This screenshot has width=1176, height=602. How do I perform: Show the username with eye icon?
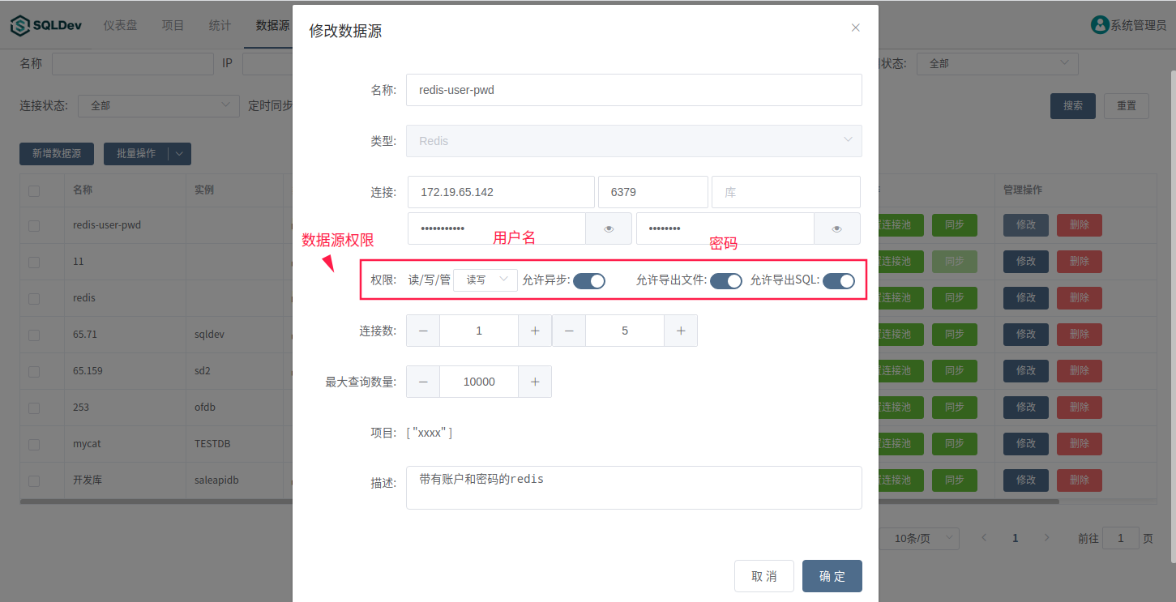[609, 229]
